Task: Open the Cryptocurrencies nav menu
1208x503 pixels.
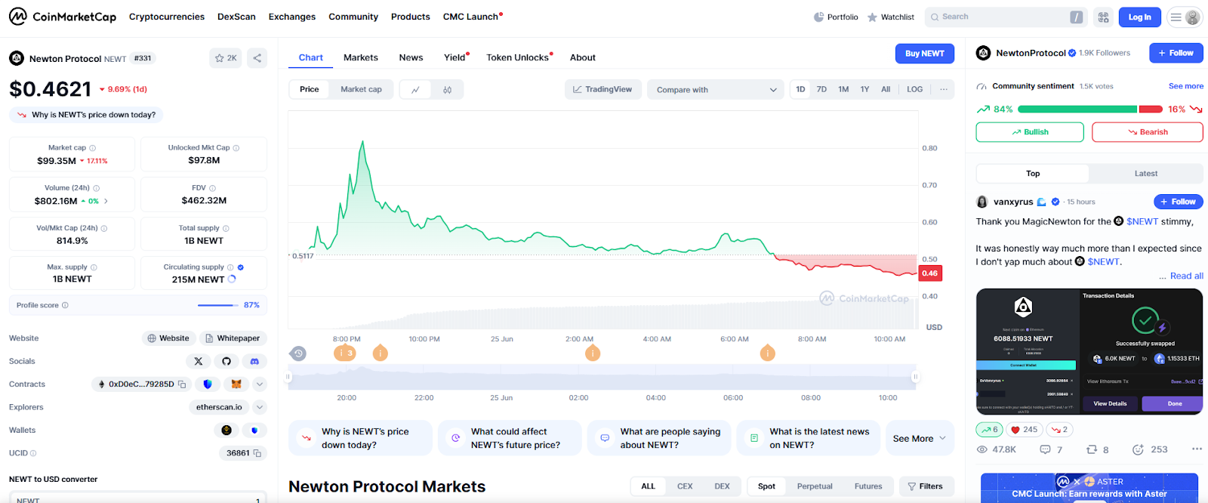Action: [167, 17]
